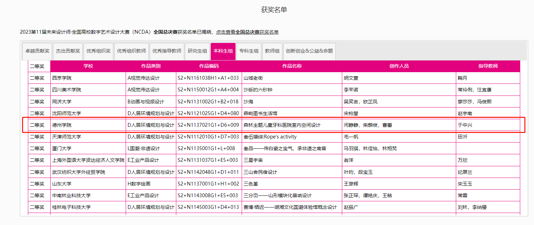Screen dimensions: 534x225
Task: Click the 指导教师 column header
Action: coord(488,66)
